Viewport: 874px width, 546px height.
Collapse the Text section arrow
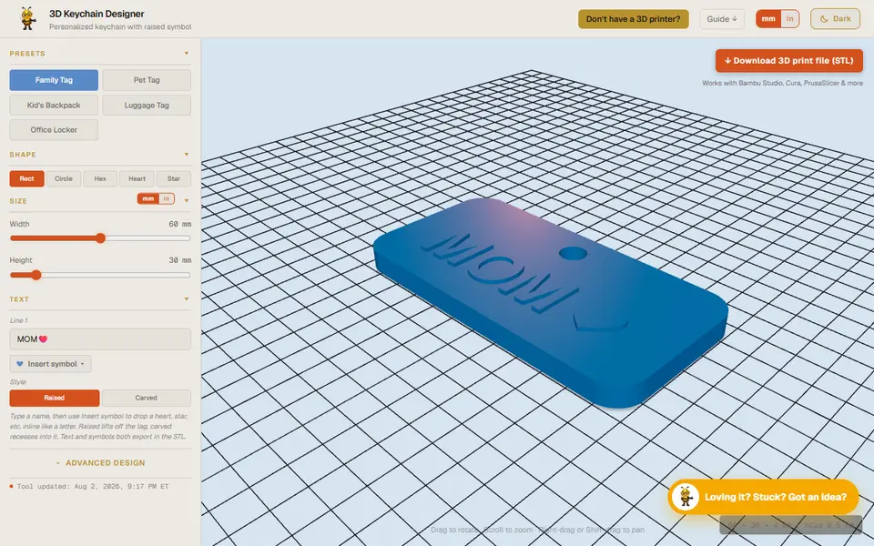[x=186, y=299]
